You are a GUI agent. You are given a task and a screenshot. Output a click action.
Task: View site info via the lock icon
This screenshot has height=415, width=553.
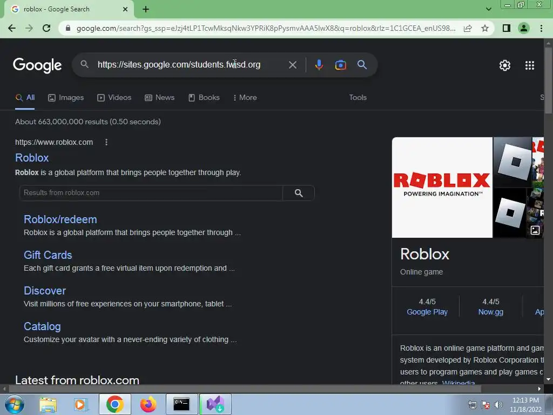click(69, 28)
